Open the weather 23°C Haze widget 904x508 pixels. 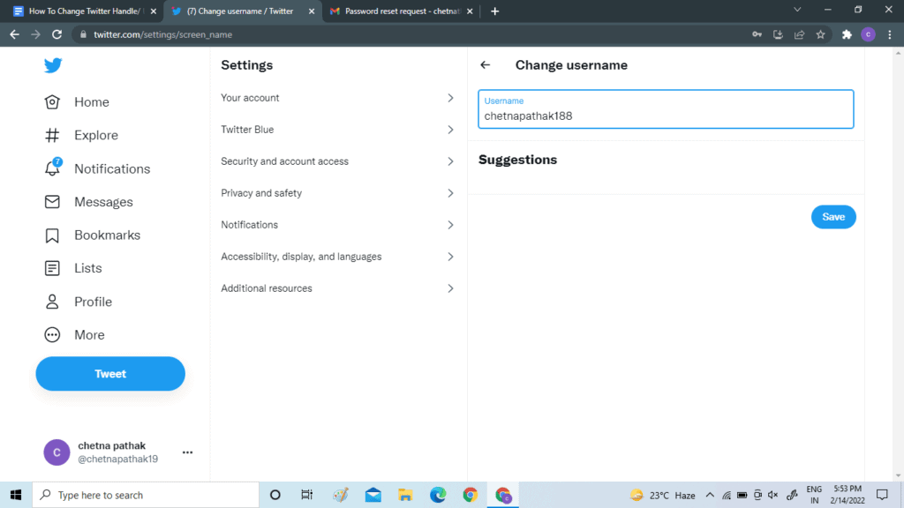(x=662, y=496)
